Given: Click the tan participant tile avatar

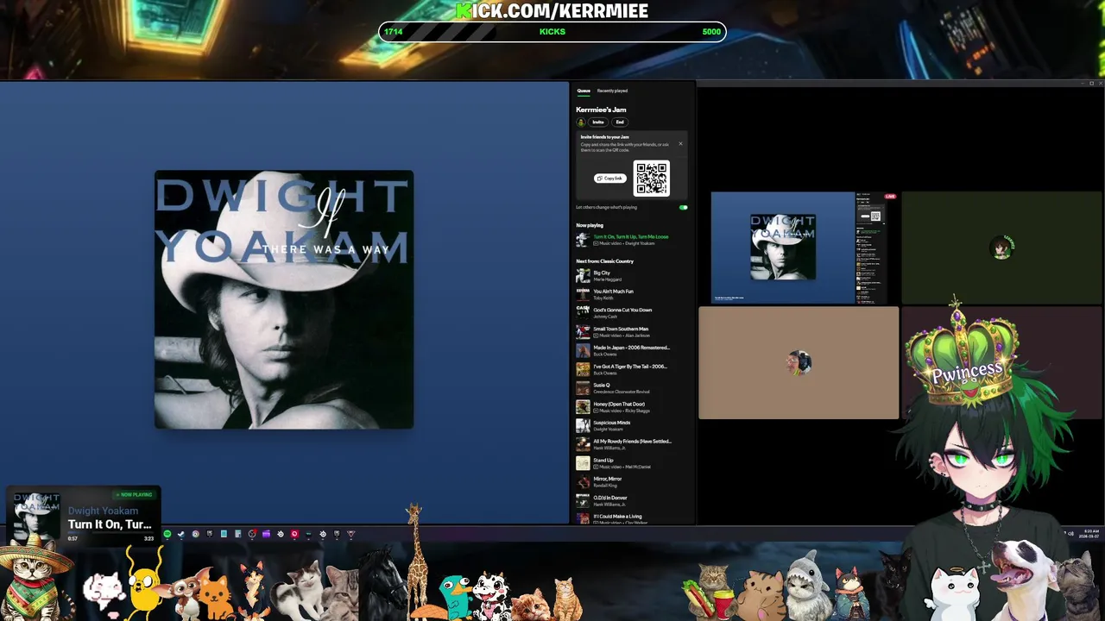Looking at the screenshot, I should pyautogui.click(x=799, y=362).
